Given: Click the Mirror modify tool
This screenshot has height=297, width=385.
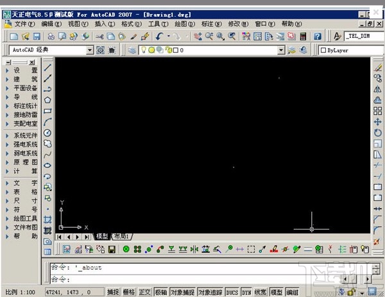Looking at the screenshot, I should tap(378, 89).
